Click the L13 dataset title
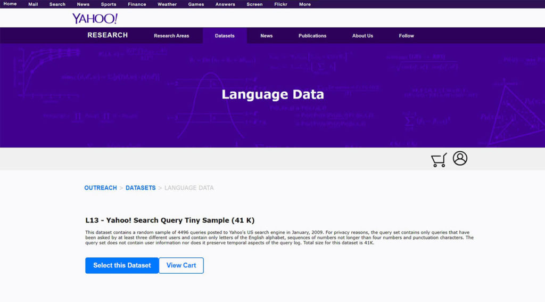 point(170,220)
